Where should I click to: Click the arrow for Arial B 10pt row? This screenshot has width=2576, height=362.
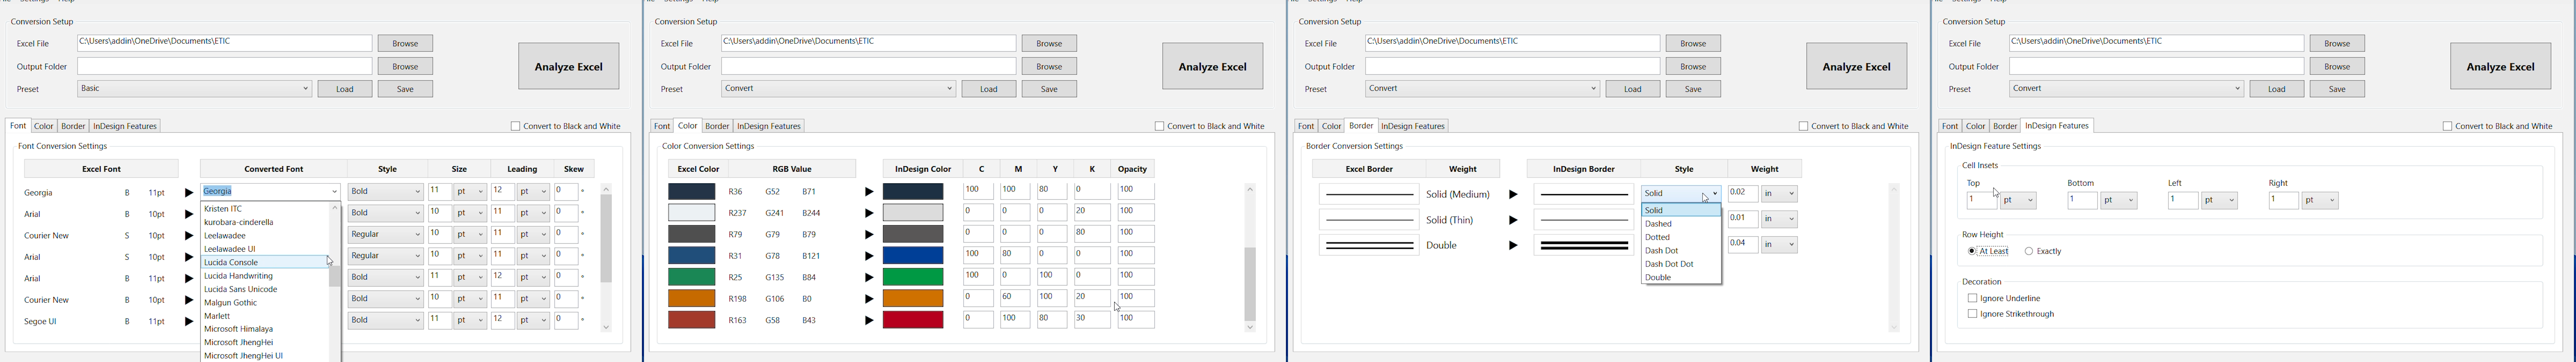tap(189, 214)
